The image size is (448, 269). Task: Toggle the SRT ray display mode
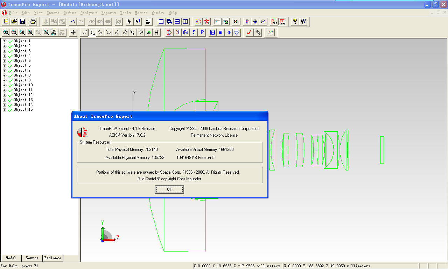274,21
